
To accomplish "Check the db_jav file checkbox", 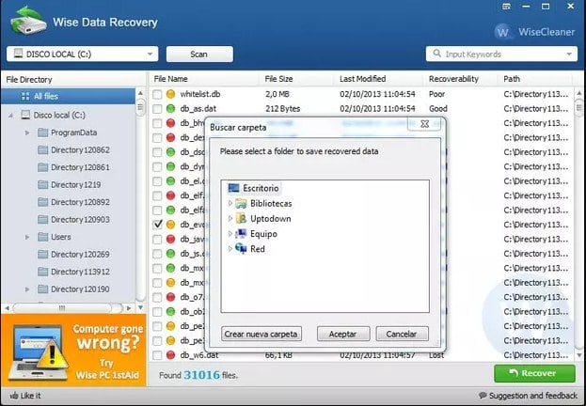I will click(157, 239).
